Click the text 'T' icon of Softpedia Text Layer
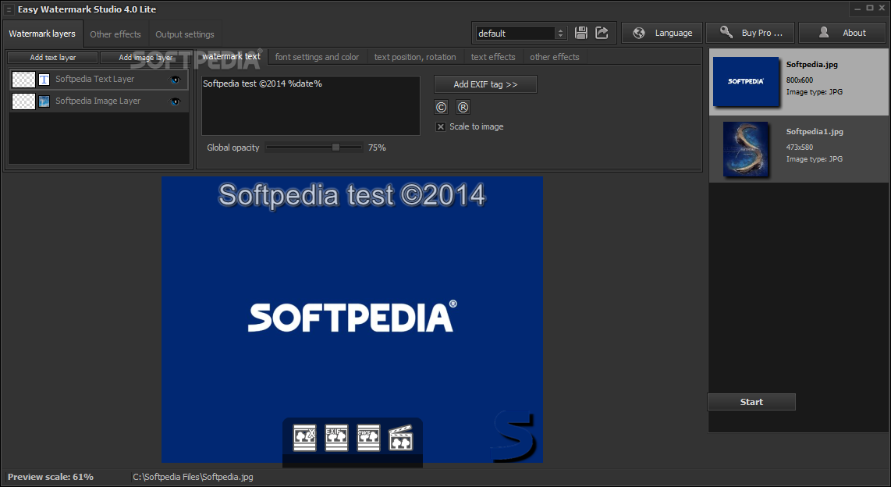 pyautogui.click(x=44, y=80)
